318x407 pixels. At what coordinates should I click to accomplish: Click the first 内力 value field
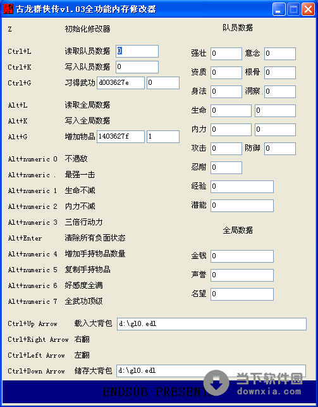coord(231,130)
